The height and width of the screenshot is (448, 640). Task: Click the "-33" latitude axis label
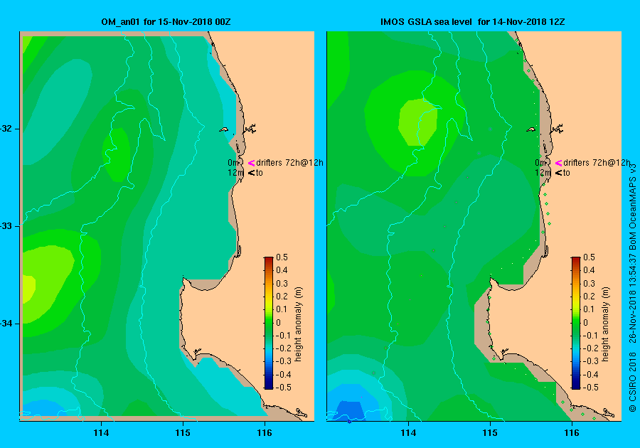click(6, 226)
